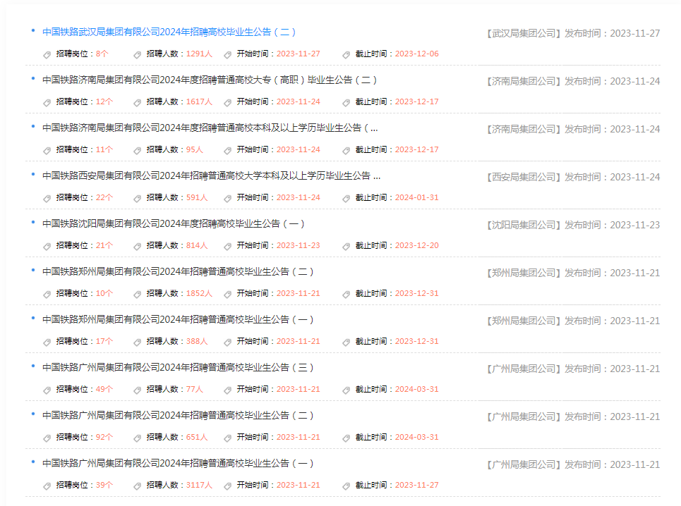
Task: Select the 截止时间：2024-01-31 value
Action: (417, 197)
